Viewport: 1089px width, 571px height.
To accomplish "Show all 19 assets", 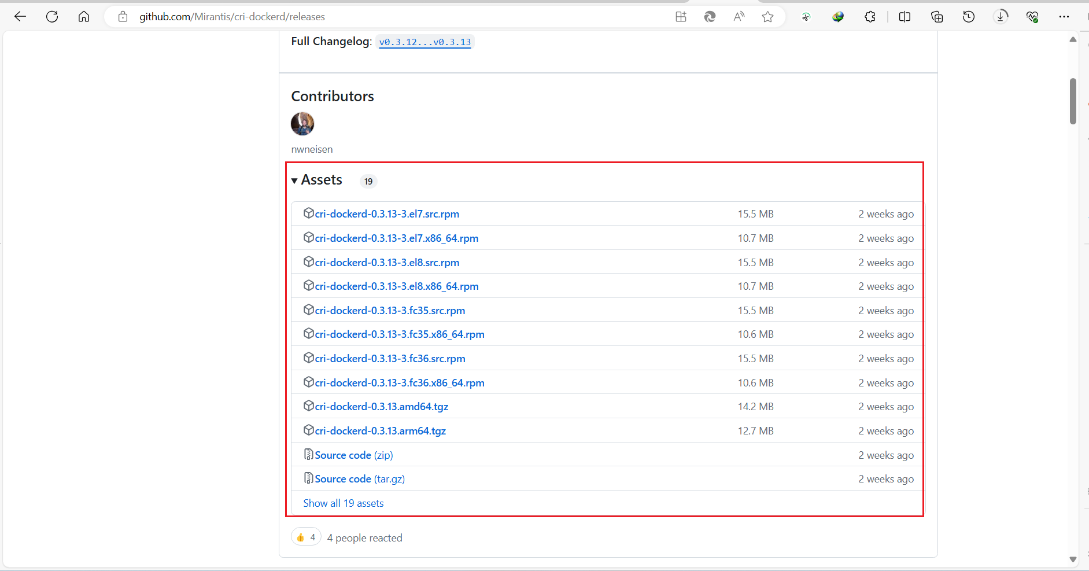I will tap(344, 503).
